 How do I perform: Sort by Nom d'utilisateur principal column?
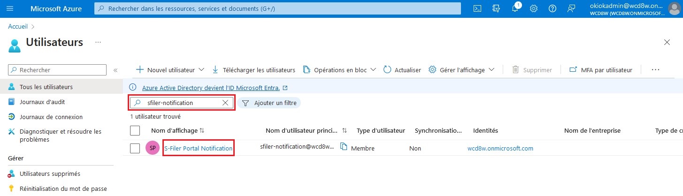pyautogui.click(x=306, y=130)
